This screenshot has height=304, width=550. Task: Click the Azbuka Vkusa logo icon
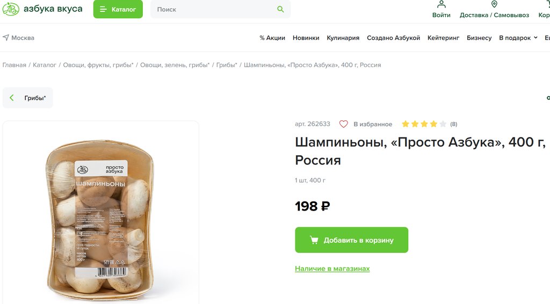(11, 9)
